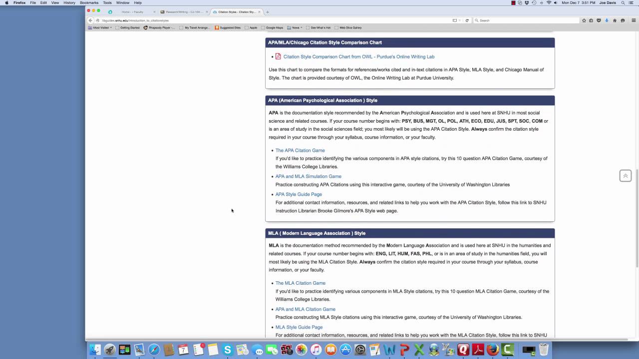Image resolution: width=639 pixels, height=359 pixels.
Task: Open System Preferences gear in dock
Action: click(x=360, y=350)
